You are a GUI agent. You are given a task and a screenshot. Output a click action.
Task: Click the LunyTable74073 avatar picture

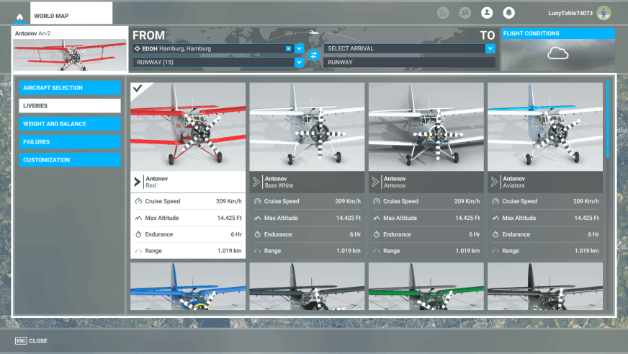pyautogui.click(x=604, y=13)
